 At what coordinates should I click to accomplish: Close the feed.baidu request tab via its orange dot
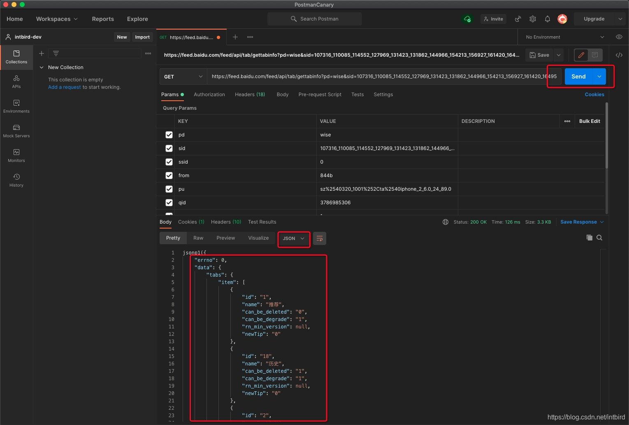click(x=218, y=37)
